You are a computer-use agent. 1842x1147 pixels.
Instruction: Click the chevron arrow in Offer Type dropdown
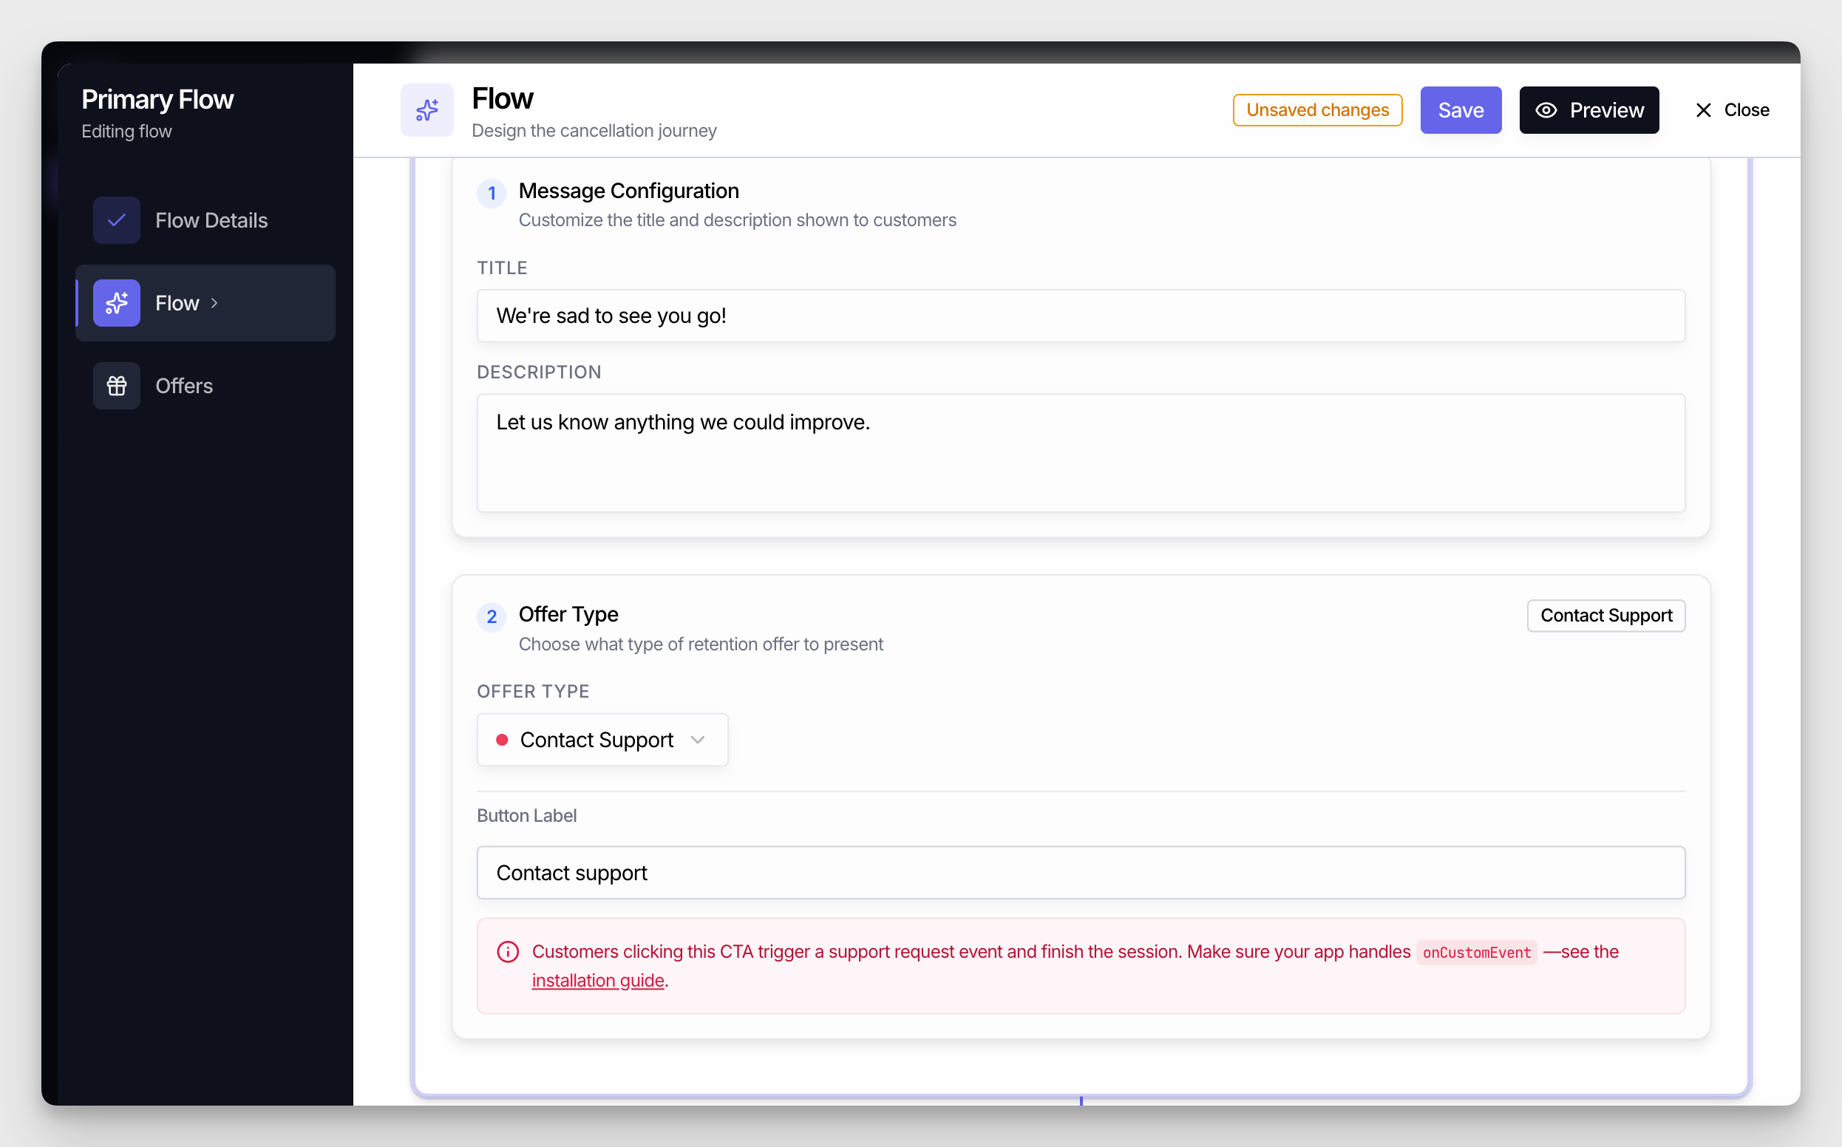coord(697,739)
